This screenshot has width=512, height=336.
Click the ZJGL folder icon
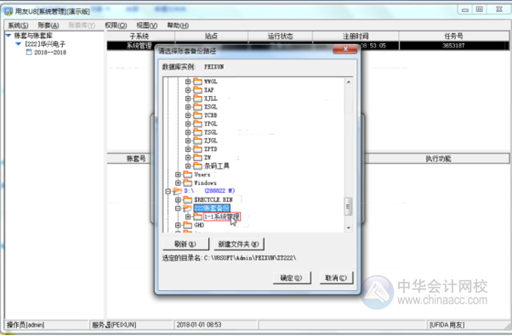pos(197,141)
